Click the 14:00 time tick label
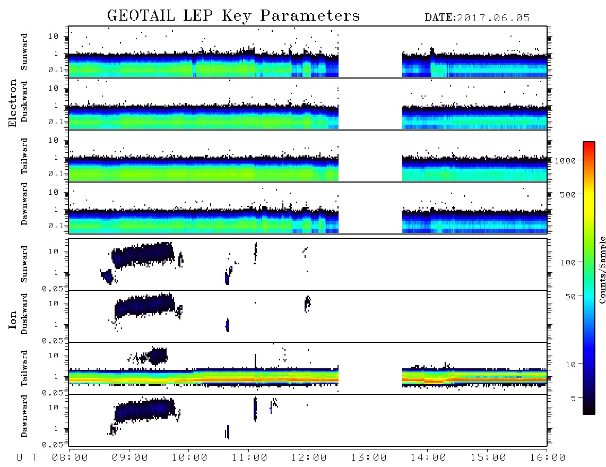Screen dimensions: 606x467 point(428,458)
